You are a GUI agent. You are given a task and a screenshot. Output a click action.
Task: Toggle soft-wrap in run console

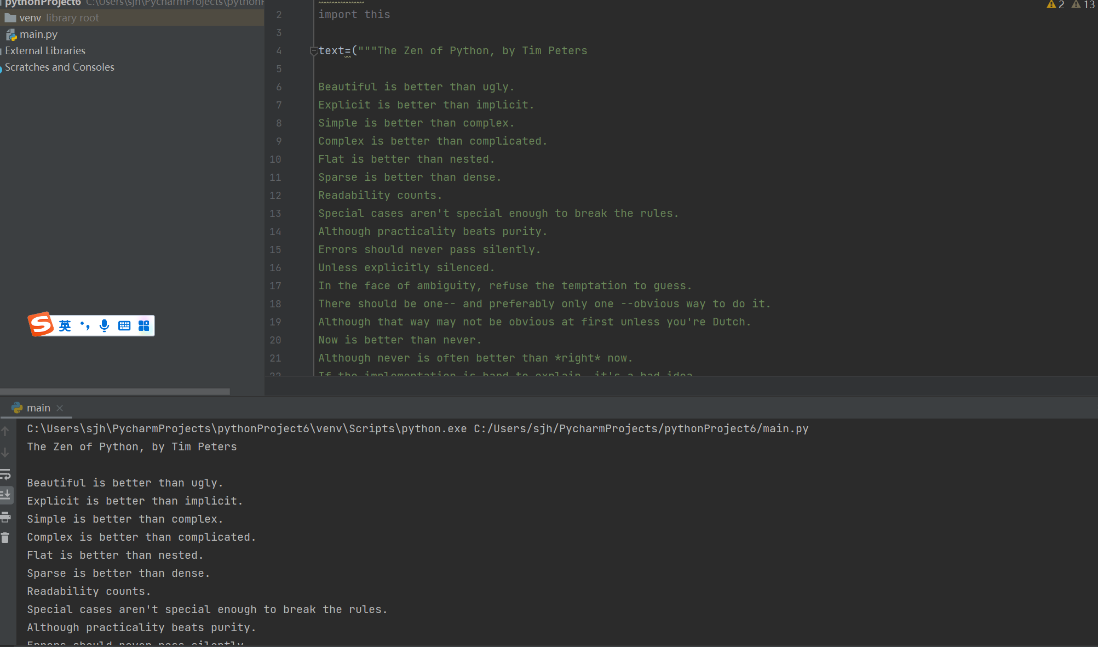(x=5, y=474)
